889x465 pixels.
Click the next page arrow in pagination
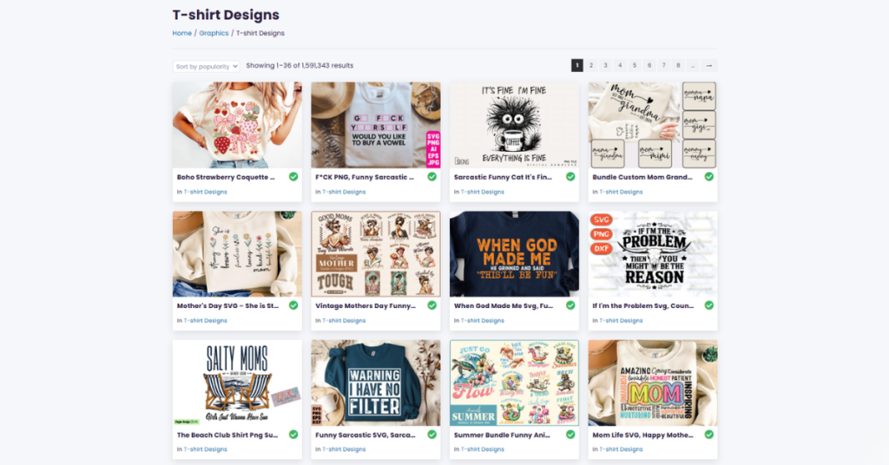[x=709, y=65]
